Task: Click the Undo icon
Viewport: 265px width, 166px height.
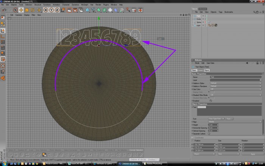Action: tap(4, 10)
